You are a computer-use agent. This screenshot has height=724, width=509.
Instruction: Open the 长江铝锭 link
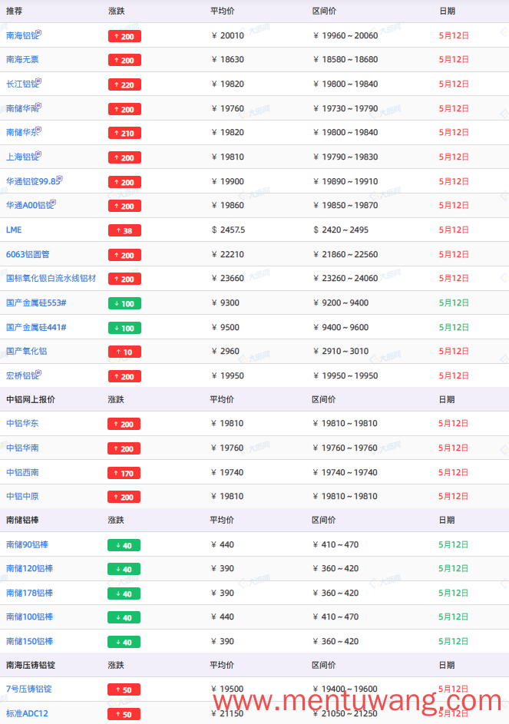[x=21, y=84]
